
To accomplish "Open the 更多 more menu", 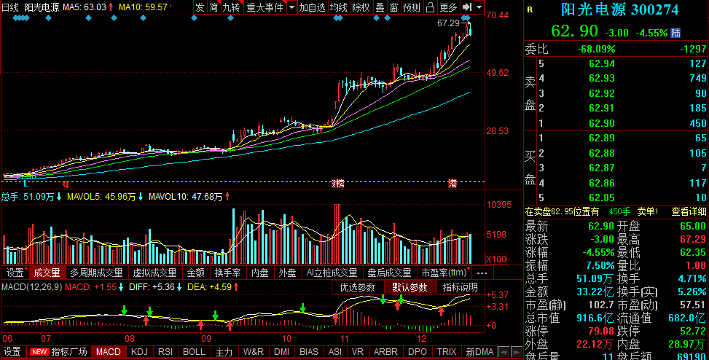I will click(449, 7).
